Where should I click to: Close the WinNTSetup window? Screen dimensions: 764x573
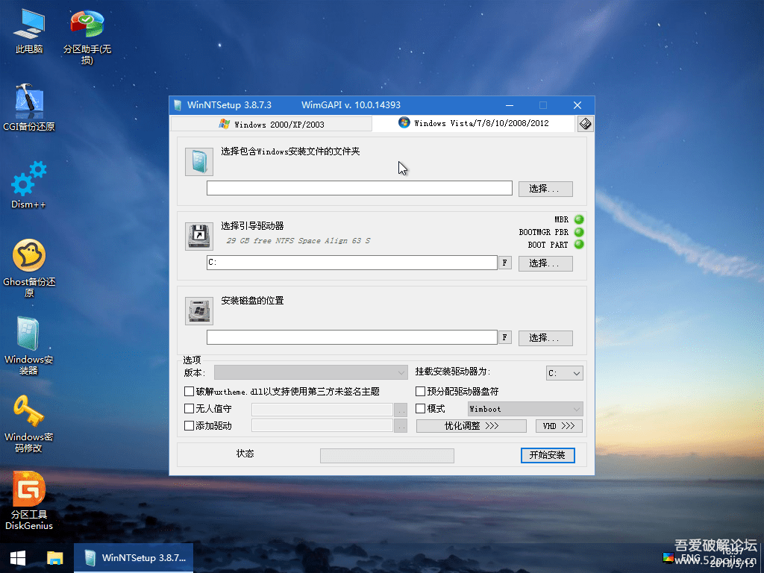click(577, 105)
